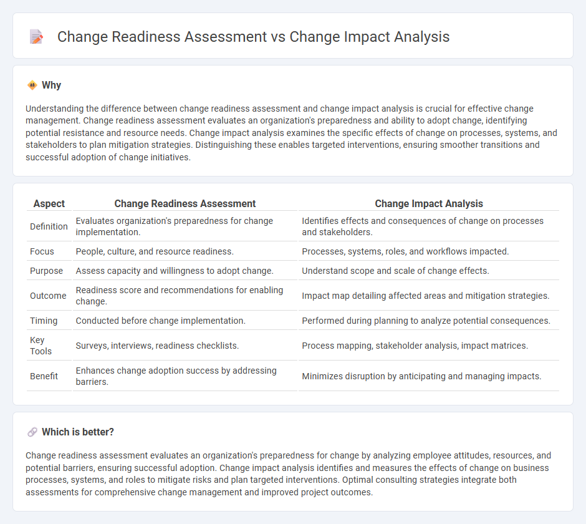Click cell 'People, culture, and resource readiness.'

185,251
